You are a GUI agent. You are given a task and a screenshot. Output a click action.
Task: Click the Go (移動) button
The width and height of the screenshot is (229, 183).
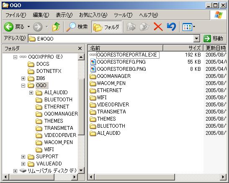pyautogui.click(x=213, y=39)
